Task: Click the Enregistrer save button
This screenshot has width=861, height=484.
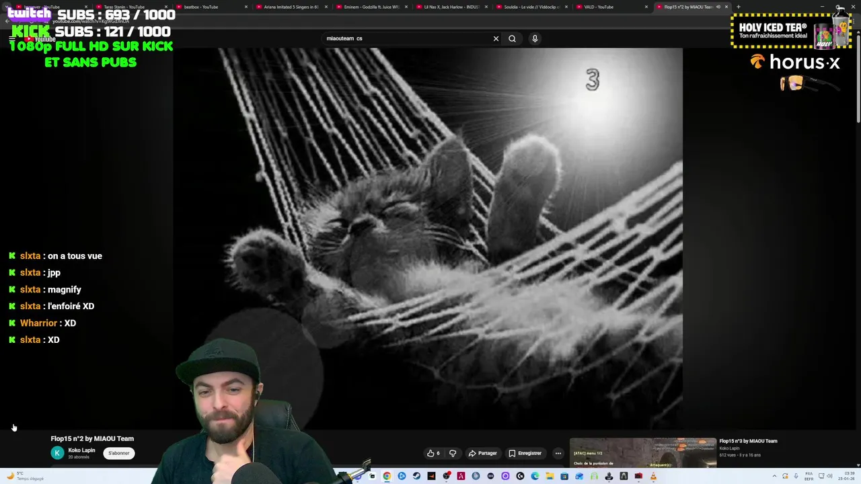Action: pos(525,453)
